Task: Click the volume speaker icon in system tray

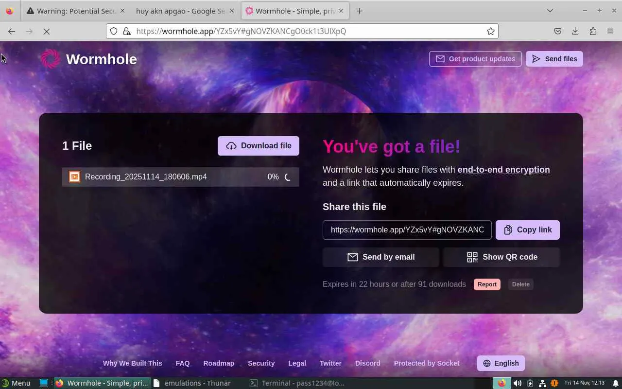Action: point(518,383)
